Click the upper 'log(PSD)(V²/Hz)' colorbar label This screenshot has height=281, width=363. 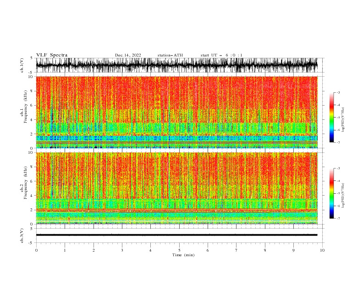343,120
